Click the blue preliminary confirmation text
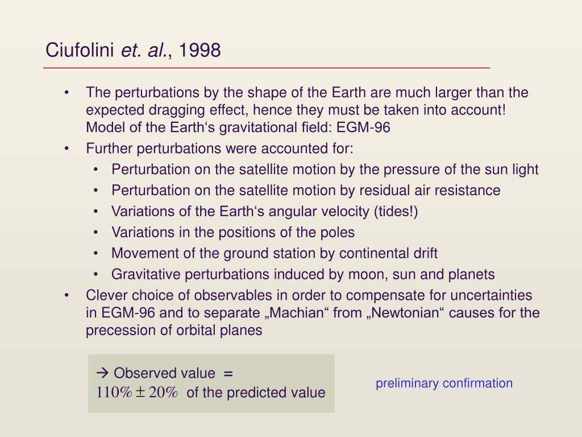Screen dimensions: 582x437 444,383
